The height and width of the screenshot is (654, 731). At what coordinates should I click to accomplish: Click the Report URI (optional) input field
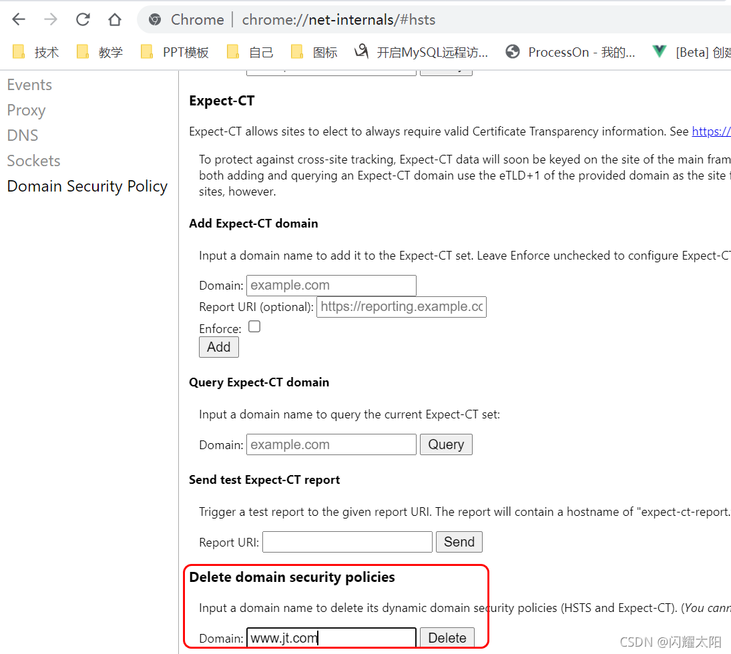click(401, 307)
